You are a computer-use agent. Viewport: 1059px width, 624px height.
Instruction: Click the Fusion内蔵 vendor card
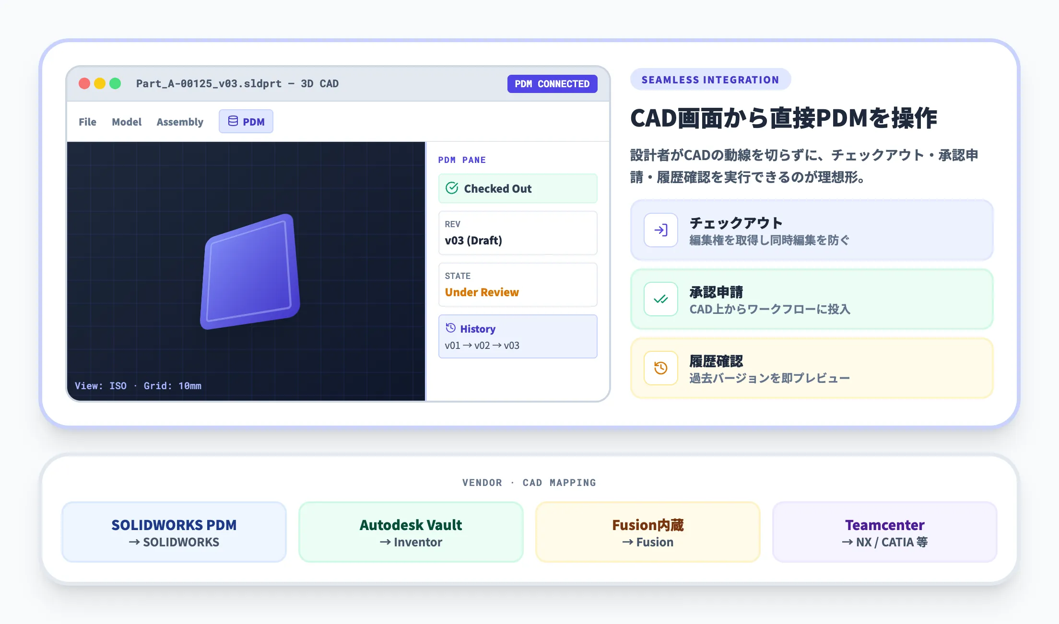pyautogui.click(x=647, y=532)
